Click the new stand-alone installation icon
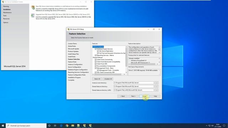 pos(33,7)
